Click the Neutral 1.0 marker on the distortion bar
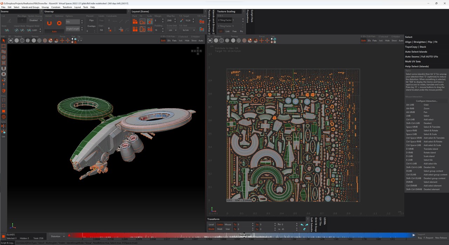 244,235
